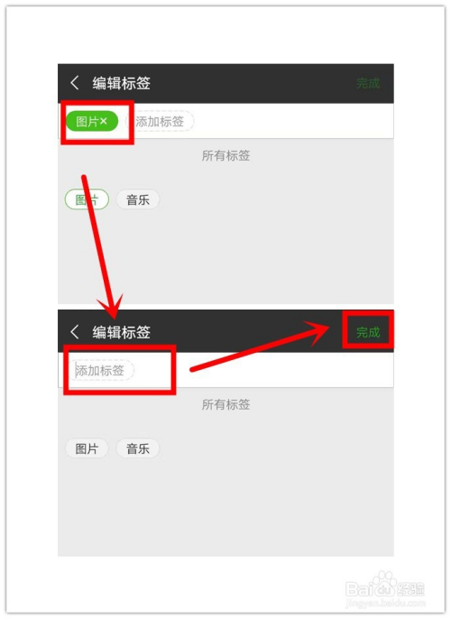The height and width of the screenshot is (619, 451).
Task: Tap the dimmed 完成 button
Action: (368, 83)
